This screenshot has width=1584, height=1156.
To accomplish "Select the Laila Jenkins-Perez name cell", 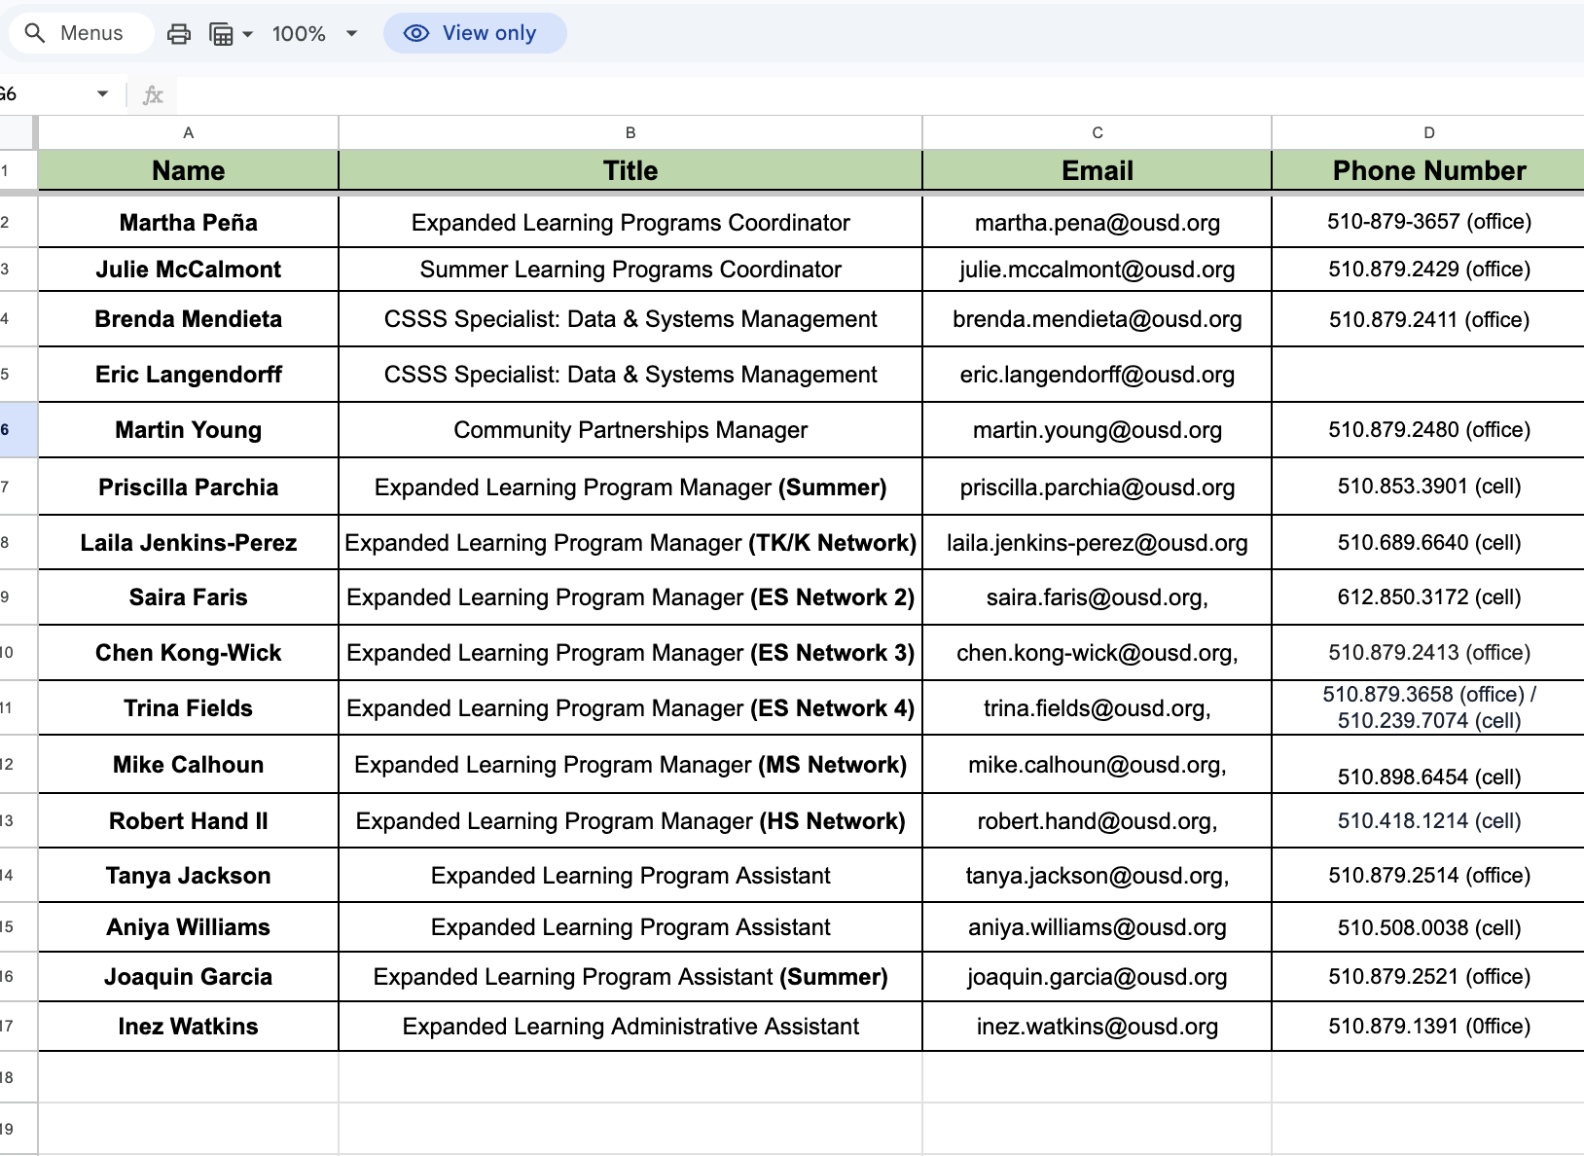I will (189, 543).
